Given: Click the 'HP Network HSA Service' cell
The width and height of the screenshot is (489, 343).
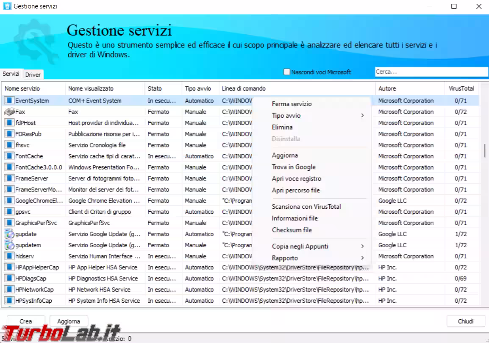Looking at the screenshot, I should click(x=105, y=289).
